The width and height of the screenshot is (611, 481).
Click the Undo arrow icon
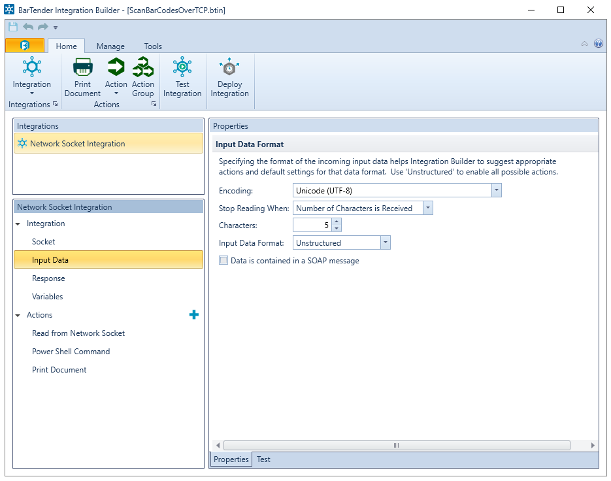pos(28,27)
